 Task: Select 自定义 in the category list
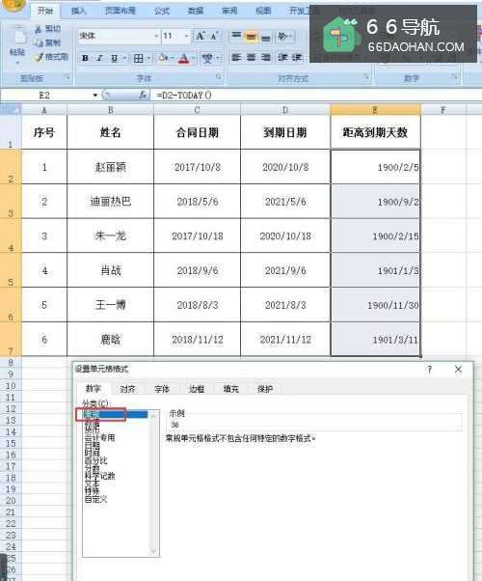click(95, 499)
